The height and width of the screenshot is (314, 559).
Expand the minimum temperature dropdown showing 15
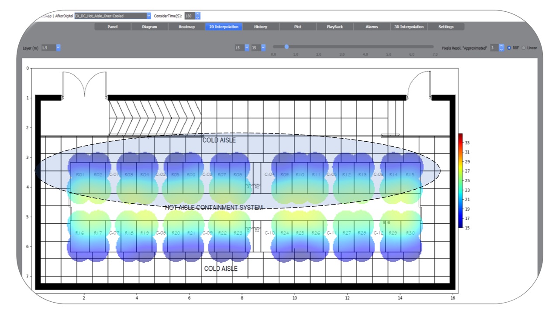click(247, 48)
